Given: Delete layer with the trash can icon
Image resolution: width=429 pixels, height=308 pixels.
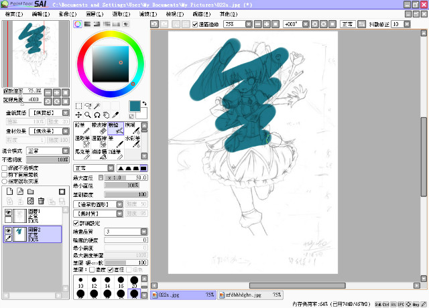Looking at the screenshot, I should pos(41,201).
